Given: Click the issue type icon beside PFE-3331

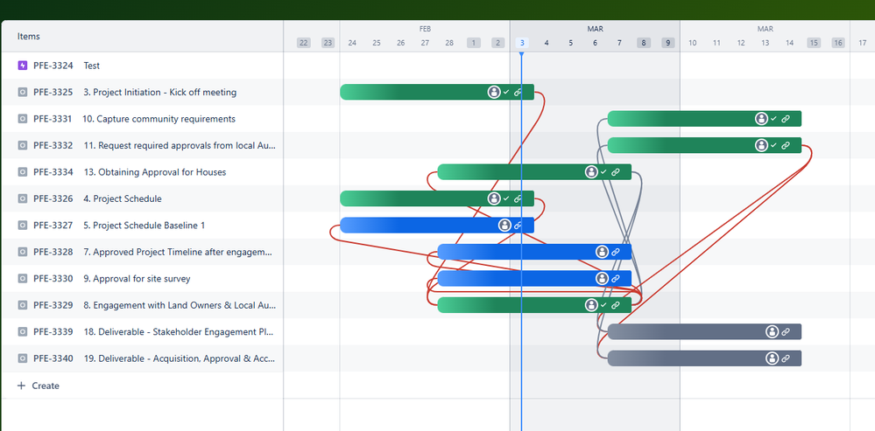Looking at the screenshot, I should tap(22, 119).
